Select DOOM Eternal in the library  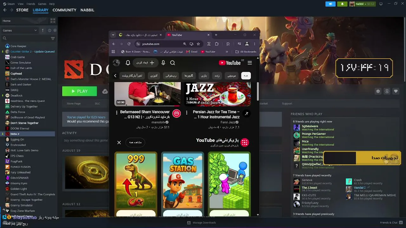pos(20,129)
